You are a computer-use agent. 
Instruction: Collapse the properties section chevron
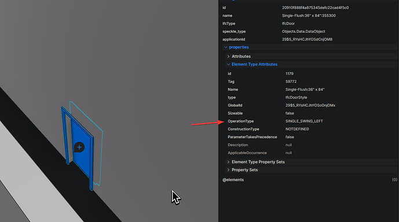tap(225, 47)
